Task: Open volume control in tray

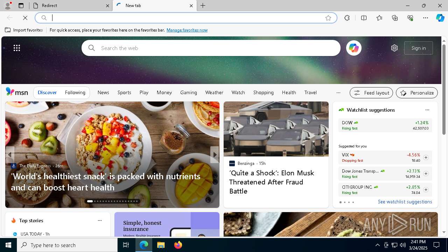Action: tap(403, 245)
